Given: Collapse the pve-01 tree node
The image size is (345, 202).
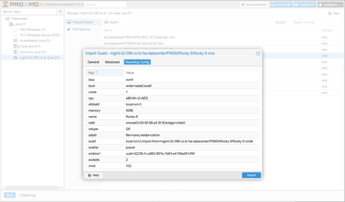Looking at the screenshot, I should click(x=7, y=24).
